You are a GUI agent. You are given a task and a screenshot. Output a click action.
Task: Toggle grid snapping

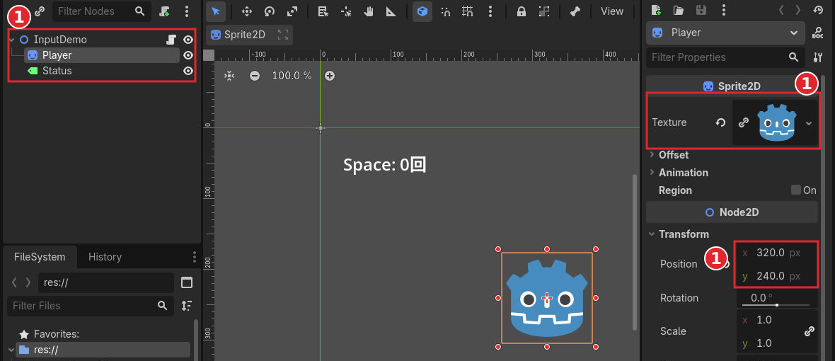(468, 11)
